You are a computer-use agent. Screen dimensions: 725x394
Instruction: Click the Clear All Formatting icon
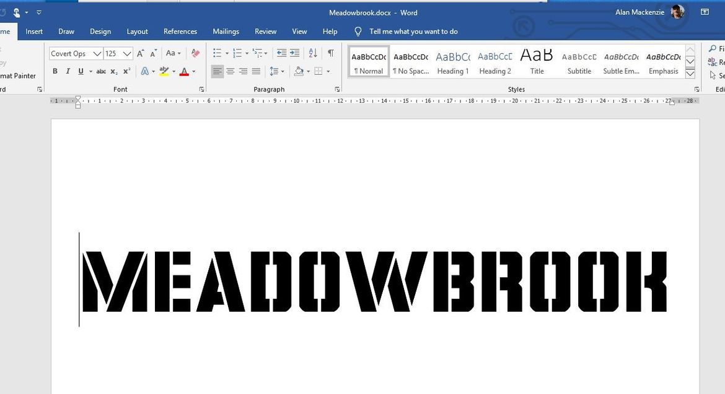[195, 54]
